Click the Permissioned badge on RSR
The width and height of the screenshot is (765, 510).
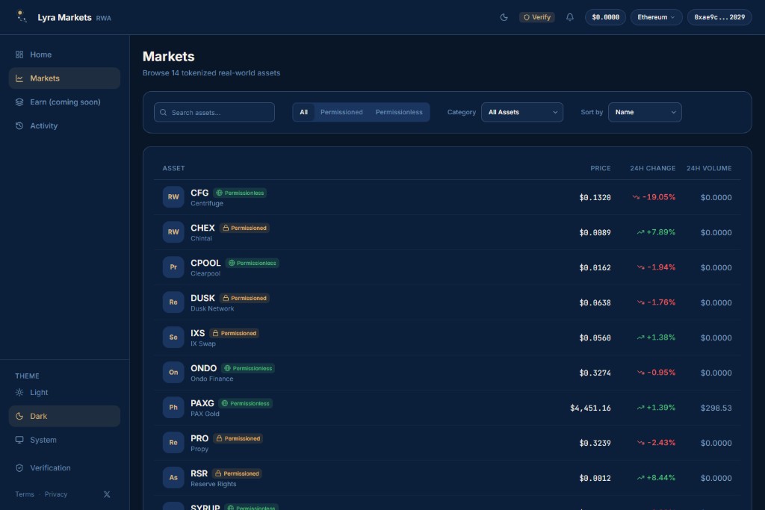[x=237, y=474]
